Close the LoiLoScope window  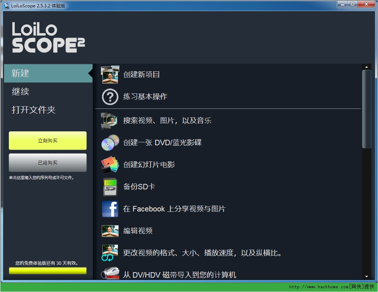[x=366, y=4]
